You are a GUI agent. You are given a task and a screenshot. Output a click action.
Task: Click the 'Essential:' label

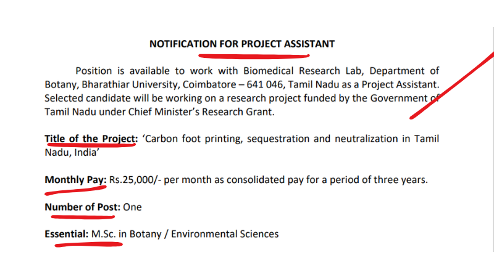coord(67,234)
